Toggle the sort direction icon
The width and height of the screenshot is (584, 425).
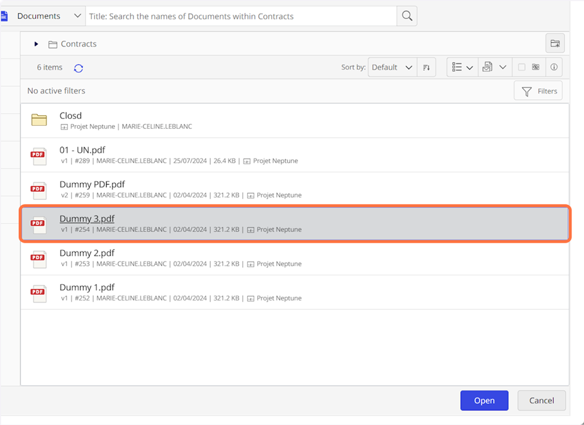click(426, 67)
